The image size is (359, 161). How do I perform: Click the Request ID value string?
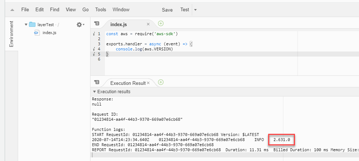click(137, 119)
